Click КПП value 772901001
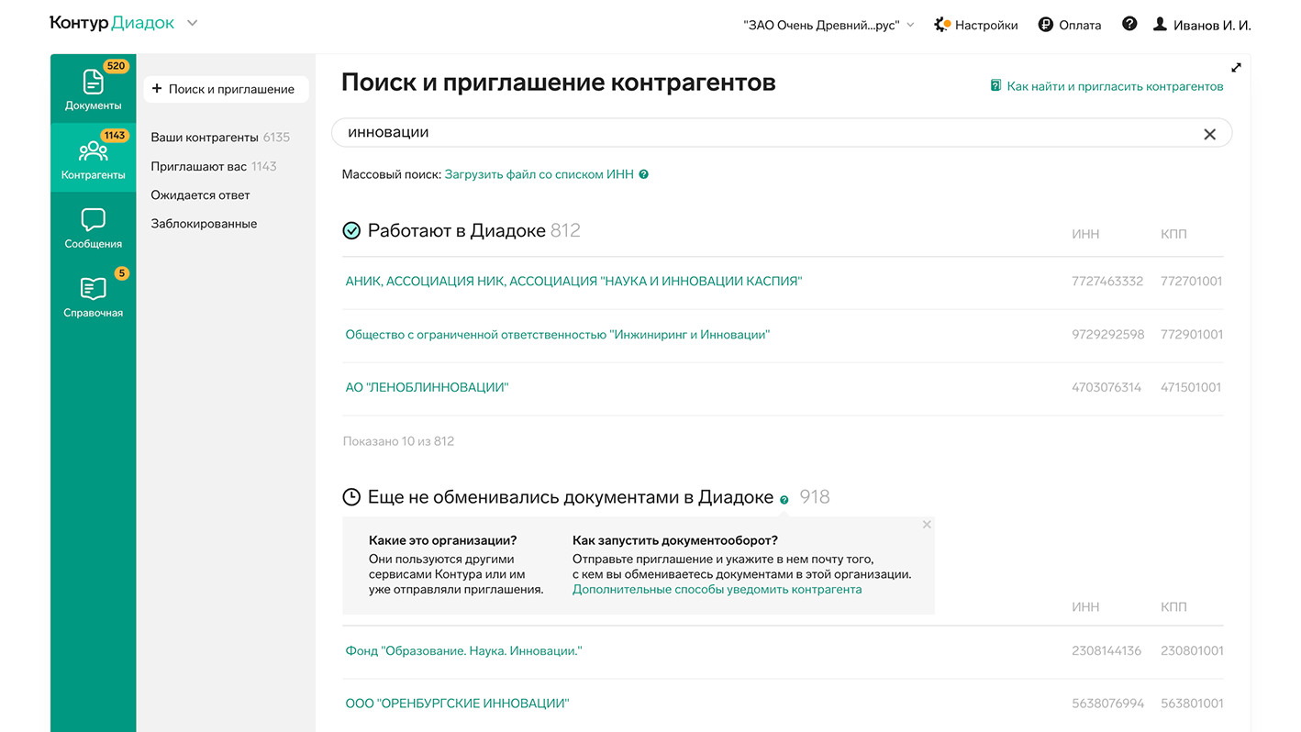The height and width of the screenshot is (732, 1301). coord(1192,335)
